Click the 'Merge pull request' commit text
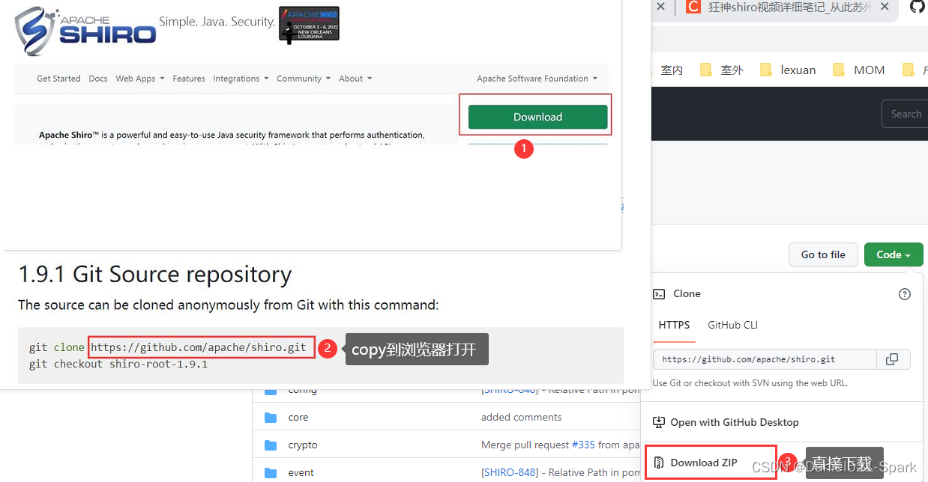 pyautogui.click(x=525, y=445)
